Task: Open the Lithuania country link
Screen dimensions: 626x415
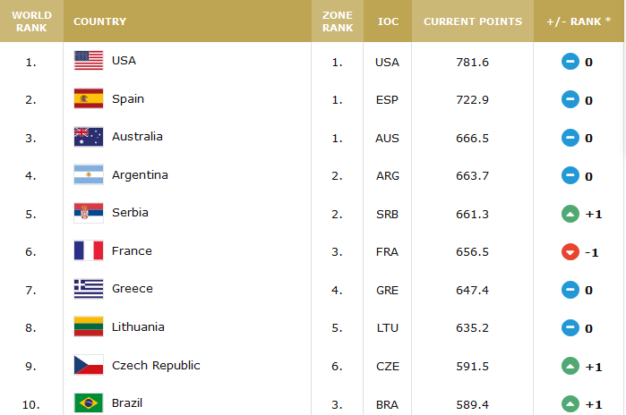Action: [138, 327]
